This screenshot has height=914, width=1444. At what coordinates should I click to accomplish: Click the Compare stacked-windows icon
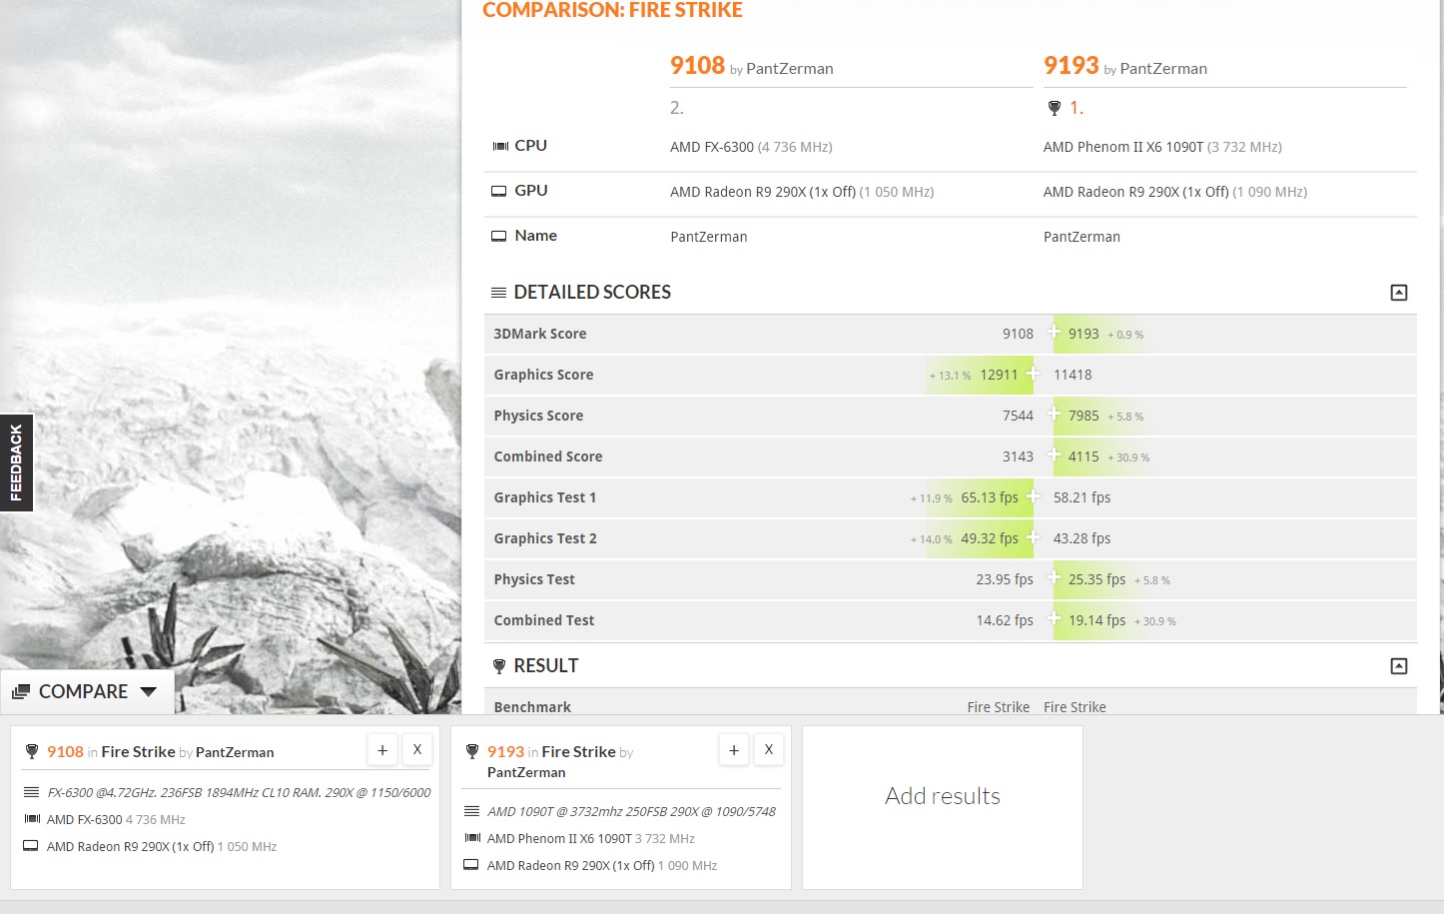(x=21, y=692)
